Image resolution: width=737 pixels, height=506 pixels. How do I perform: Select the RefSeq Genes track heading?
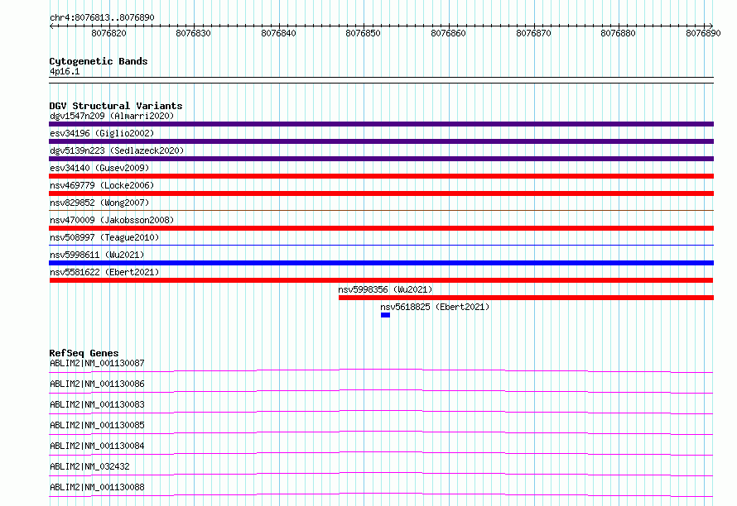84,353
